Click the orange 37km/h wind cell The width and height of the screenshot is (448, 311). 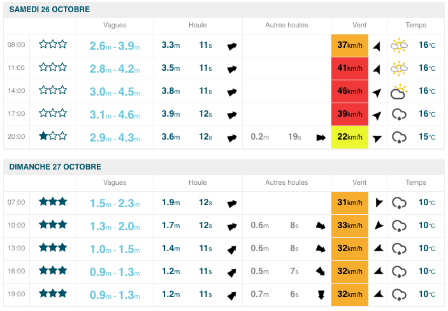pos(350,45)
